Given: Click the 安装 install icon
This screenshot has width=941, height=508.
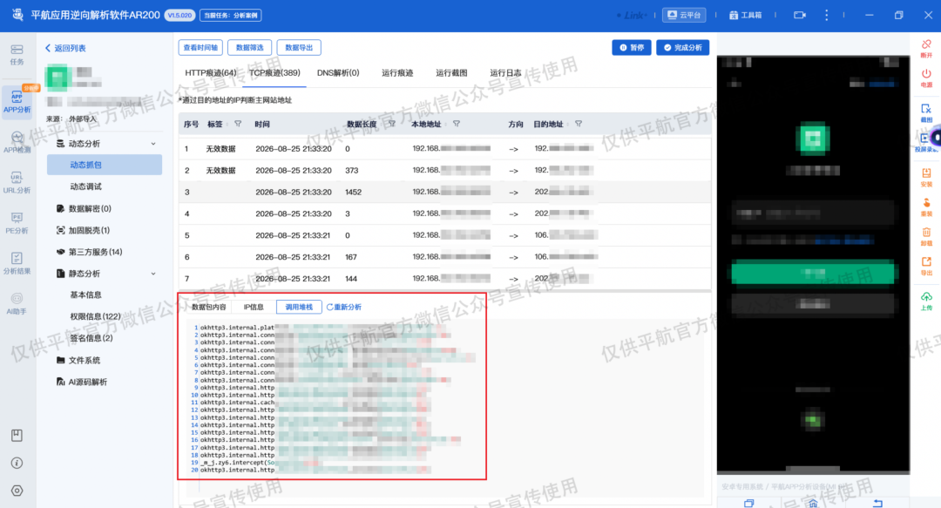Looking at the screenshot, I should [926, 177].
